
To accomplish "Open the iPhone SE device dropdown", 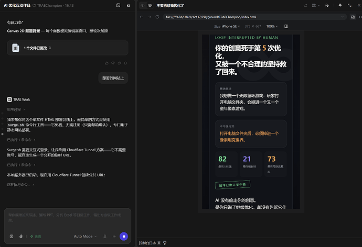I will (x=231, y=26).
